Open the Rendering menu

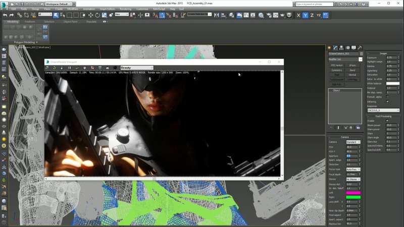pos(125,9)
